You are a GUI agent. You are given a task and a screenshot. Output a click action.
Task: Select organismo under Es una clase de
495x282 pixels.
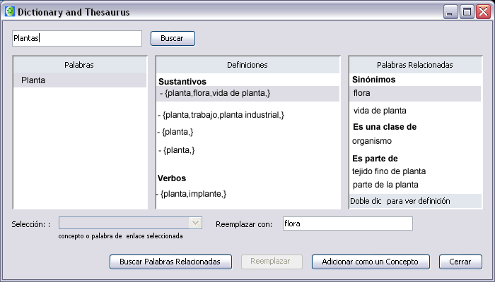(372, 141)
